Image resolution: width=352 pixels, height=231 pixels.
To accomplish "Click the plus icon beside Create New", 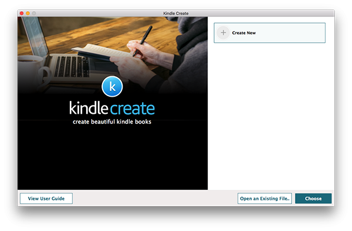I will pos(223,33).
